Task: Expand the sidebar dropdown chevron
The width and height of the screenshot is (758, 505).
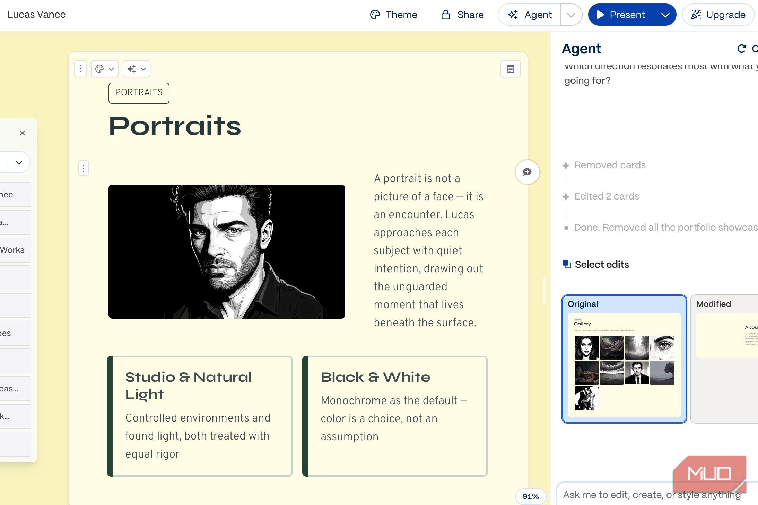Action: [x=19, y=162]
